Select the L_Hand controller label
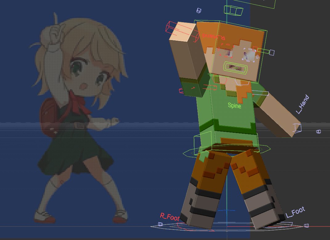The height and width of the screenshot is (240, 330). point(303,104)
